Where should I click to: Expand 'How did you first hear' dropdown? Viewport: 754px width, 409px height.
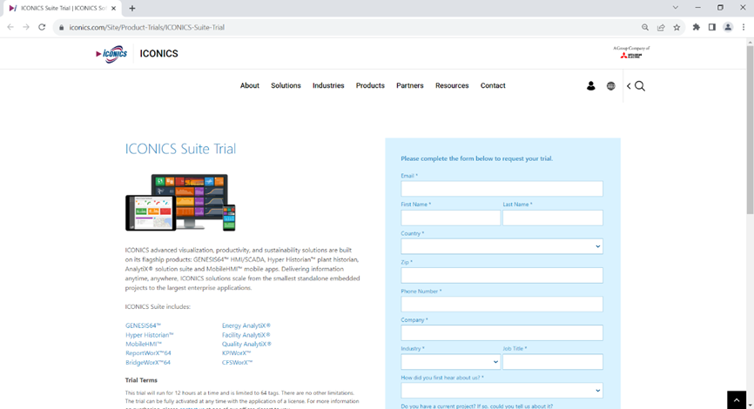[502, 391]
